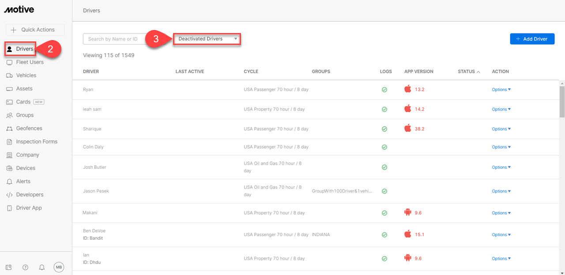Click the drivers list scrollbar thumb
Viewport: 565px width, 275px height.
click(x=562, y=102)
